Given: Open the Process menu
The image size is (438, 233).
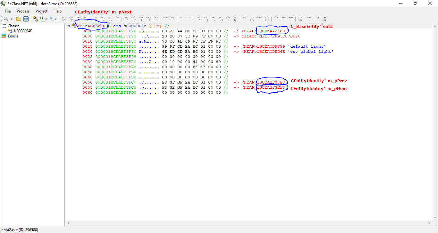Looking at the screenshot, I should click(23, 11).
